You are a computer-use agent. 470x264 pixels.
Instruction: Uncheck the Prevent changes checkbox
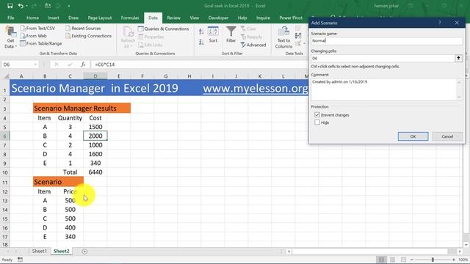pos(317,114)
